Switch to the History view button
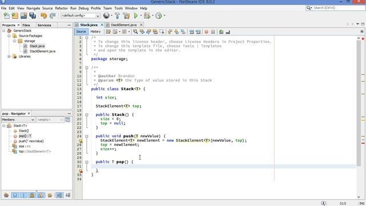366x206 pixels. pos(96,31)
